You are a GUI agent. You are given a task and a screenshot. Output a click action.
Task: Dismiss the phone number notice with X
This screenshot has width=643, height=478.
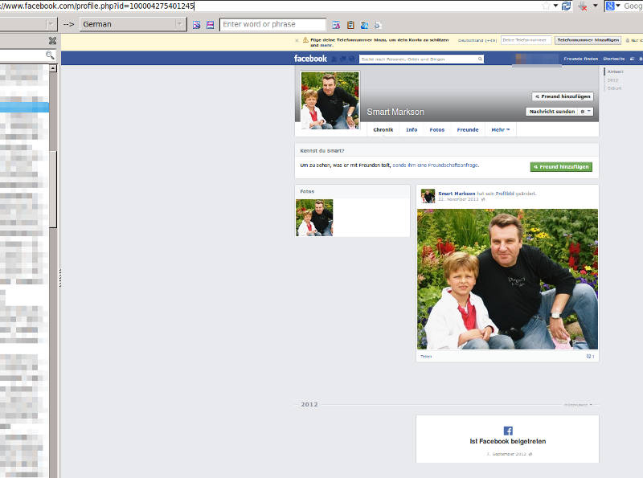tap(297, 40)
